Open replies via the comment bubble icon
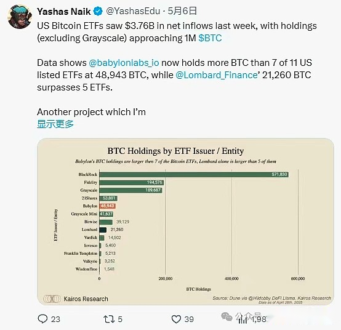Viewport: 341px width, 330px height. point(42,319)
